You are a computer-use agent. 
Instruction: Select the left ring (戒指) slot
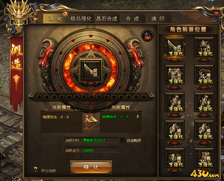(x=175, y=130)
